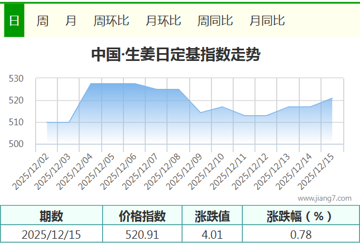Click the 价格指数 column header
Viewport: 360px width, 246px height.
[x=142, y=216]
